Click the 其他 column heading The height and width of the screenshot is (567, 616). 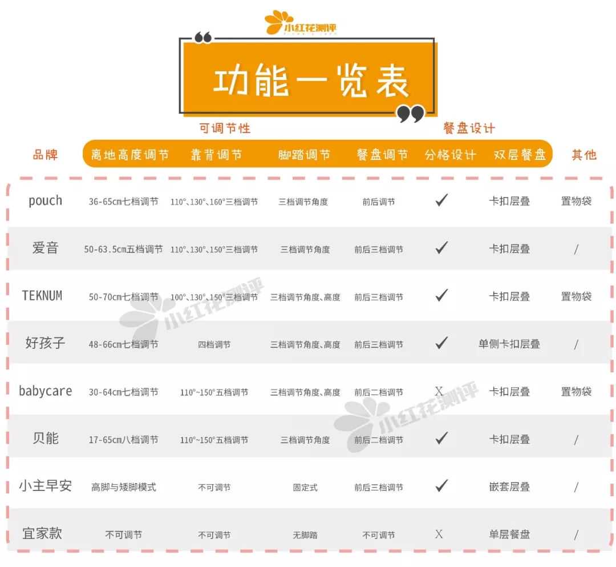(583, 155)
